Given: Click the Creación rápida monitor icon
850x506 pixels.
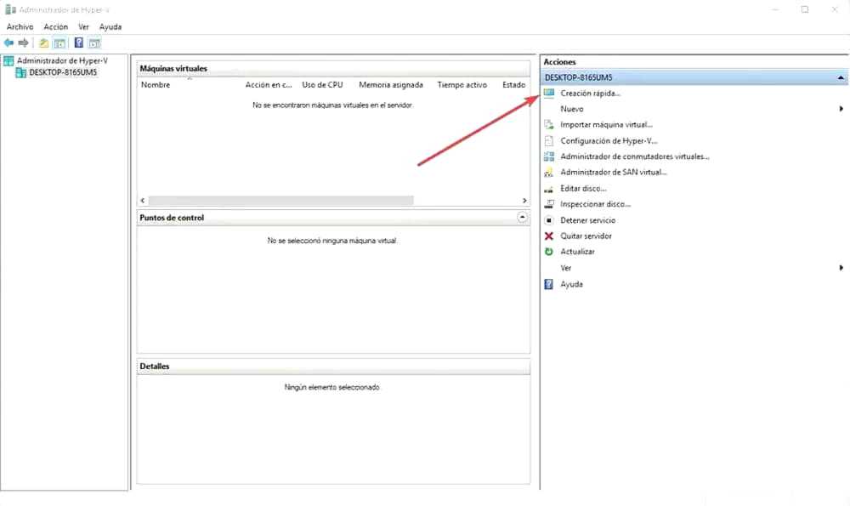Looking at the screenshot, I should point(549,93).
